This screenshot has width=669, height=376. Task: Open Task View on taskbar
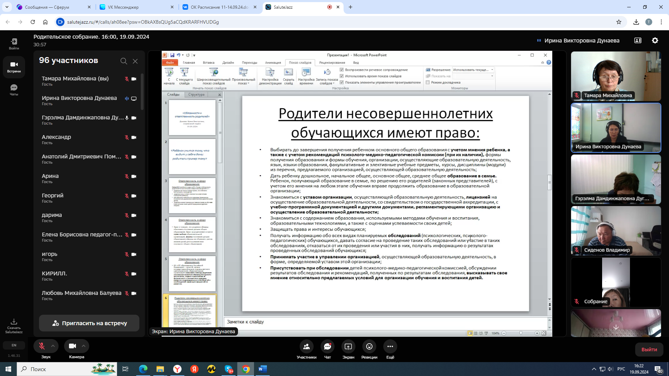pos(125,369)
